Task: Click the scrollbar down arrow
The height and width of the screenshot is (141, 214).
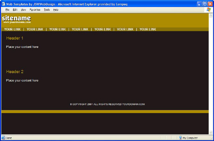Action: click(x=211, y=132)
